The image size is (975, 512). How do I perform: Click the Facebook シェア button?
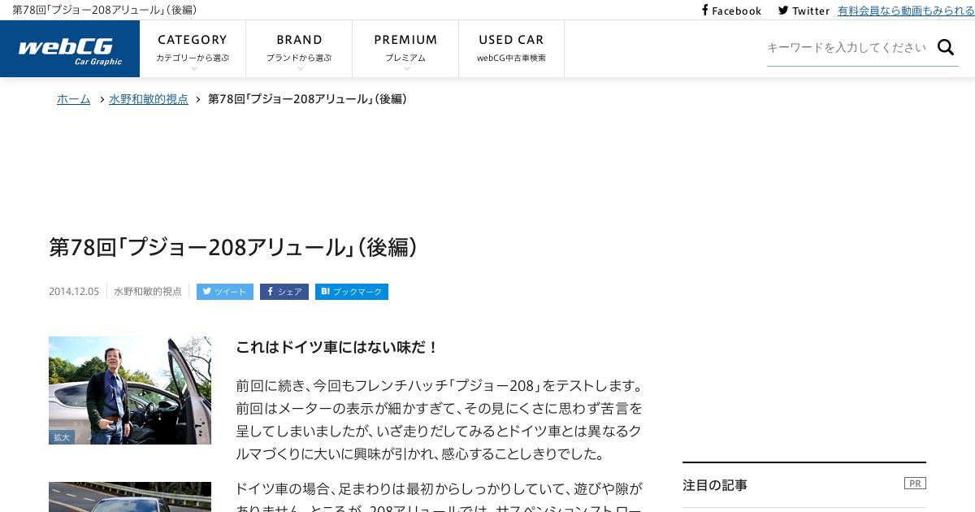click(x=284, y=292)
